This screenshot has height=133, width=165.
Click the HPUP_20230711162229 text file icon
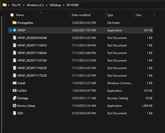15,68
